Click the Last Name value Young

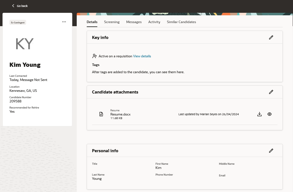[x=97, y=179]
